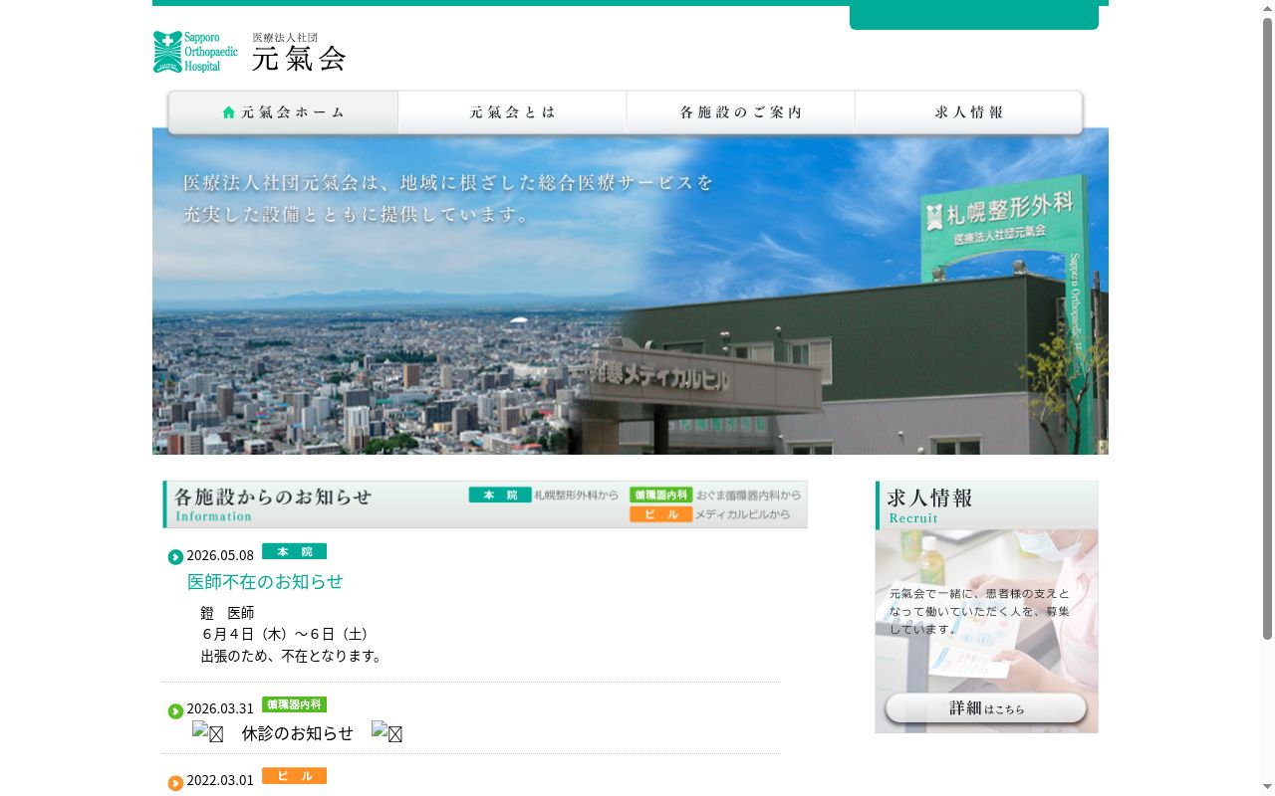Open the 求人情報 menu item

tap(968, 112)
